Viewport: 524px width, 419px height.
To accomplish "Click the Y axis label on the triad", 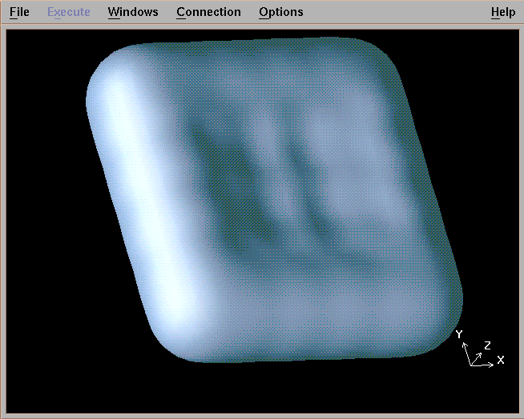I will coord(459,334).
